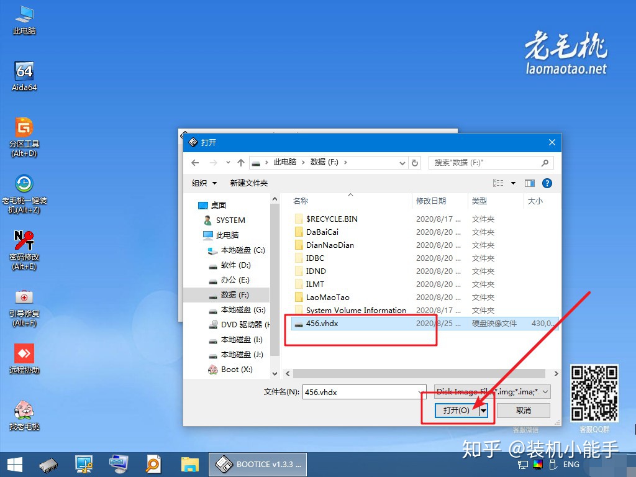Open 找老毛桃 desktop shortcut
The height and width of the screenshot is (477, 636).
click(24, 414)
